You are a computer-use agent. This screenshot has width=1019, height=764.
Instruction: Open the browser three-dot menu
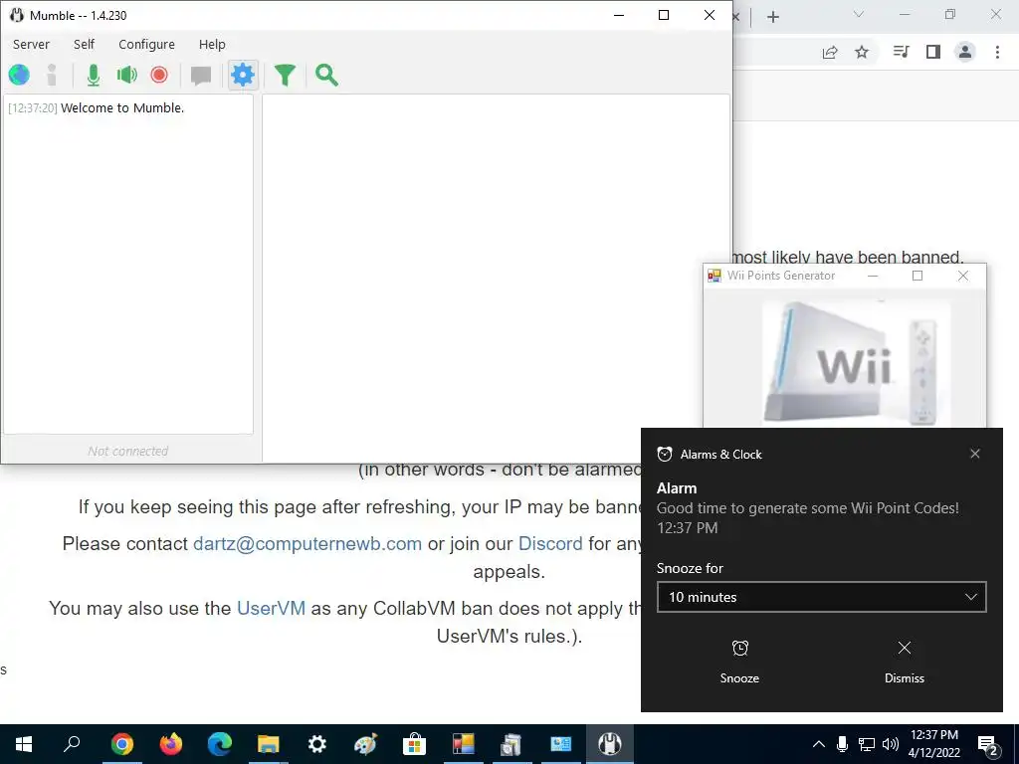tap(997, 52)
